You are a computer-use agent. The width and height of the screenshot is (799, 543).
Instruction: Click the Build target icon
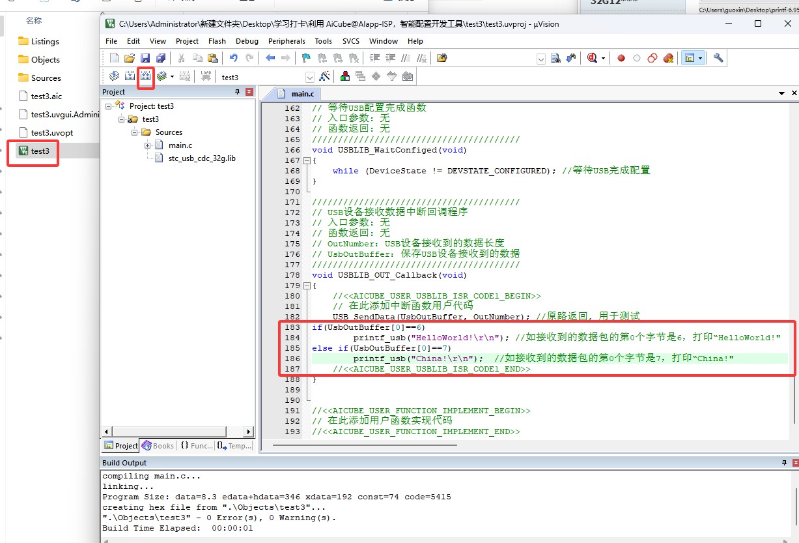(130, 76)
